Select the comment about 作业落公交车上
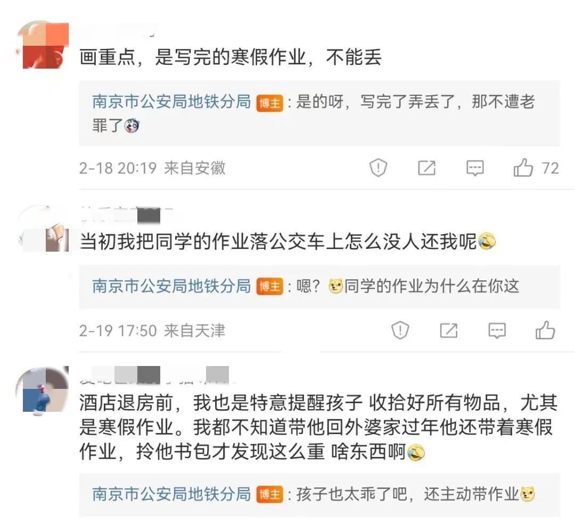 [288, 242]
